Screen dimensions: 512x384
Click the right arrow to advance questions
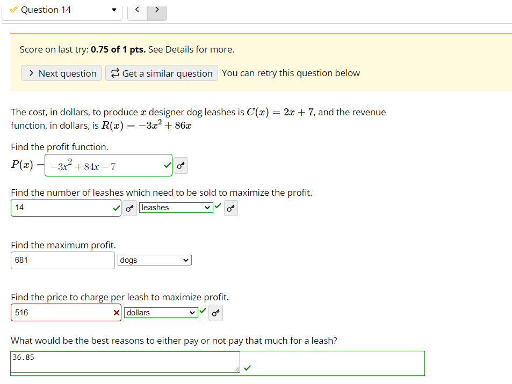tap(156, 9)
